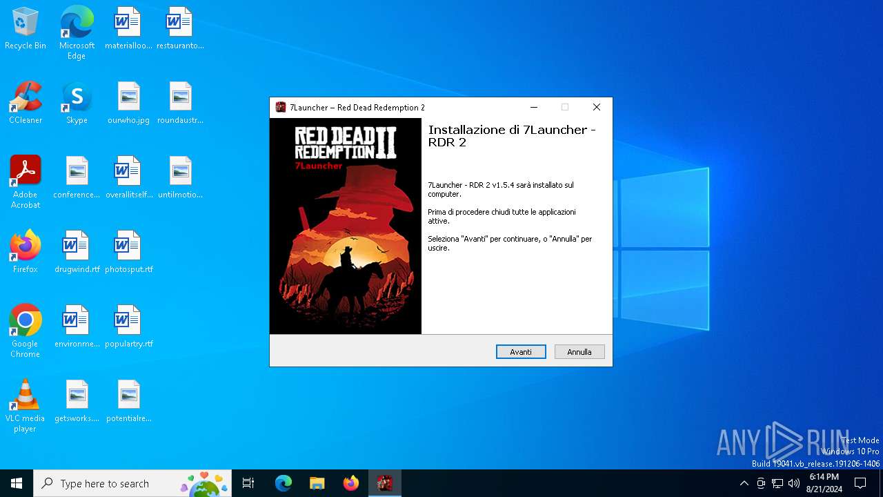The image size is (883, 497).
Task: Select the Adobe Acrobat desktop shortcut
Action: click(x=26, y=182)
